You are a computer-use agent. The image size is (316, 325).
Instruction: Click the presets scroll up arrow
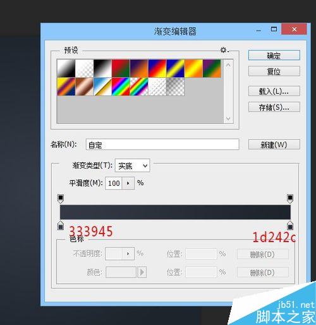click(x=228, y=64)
